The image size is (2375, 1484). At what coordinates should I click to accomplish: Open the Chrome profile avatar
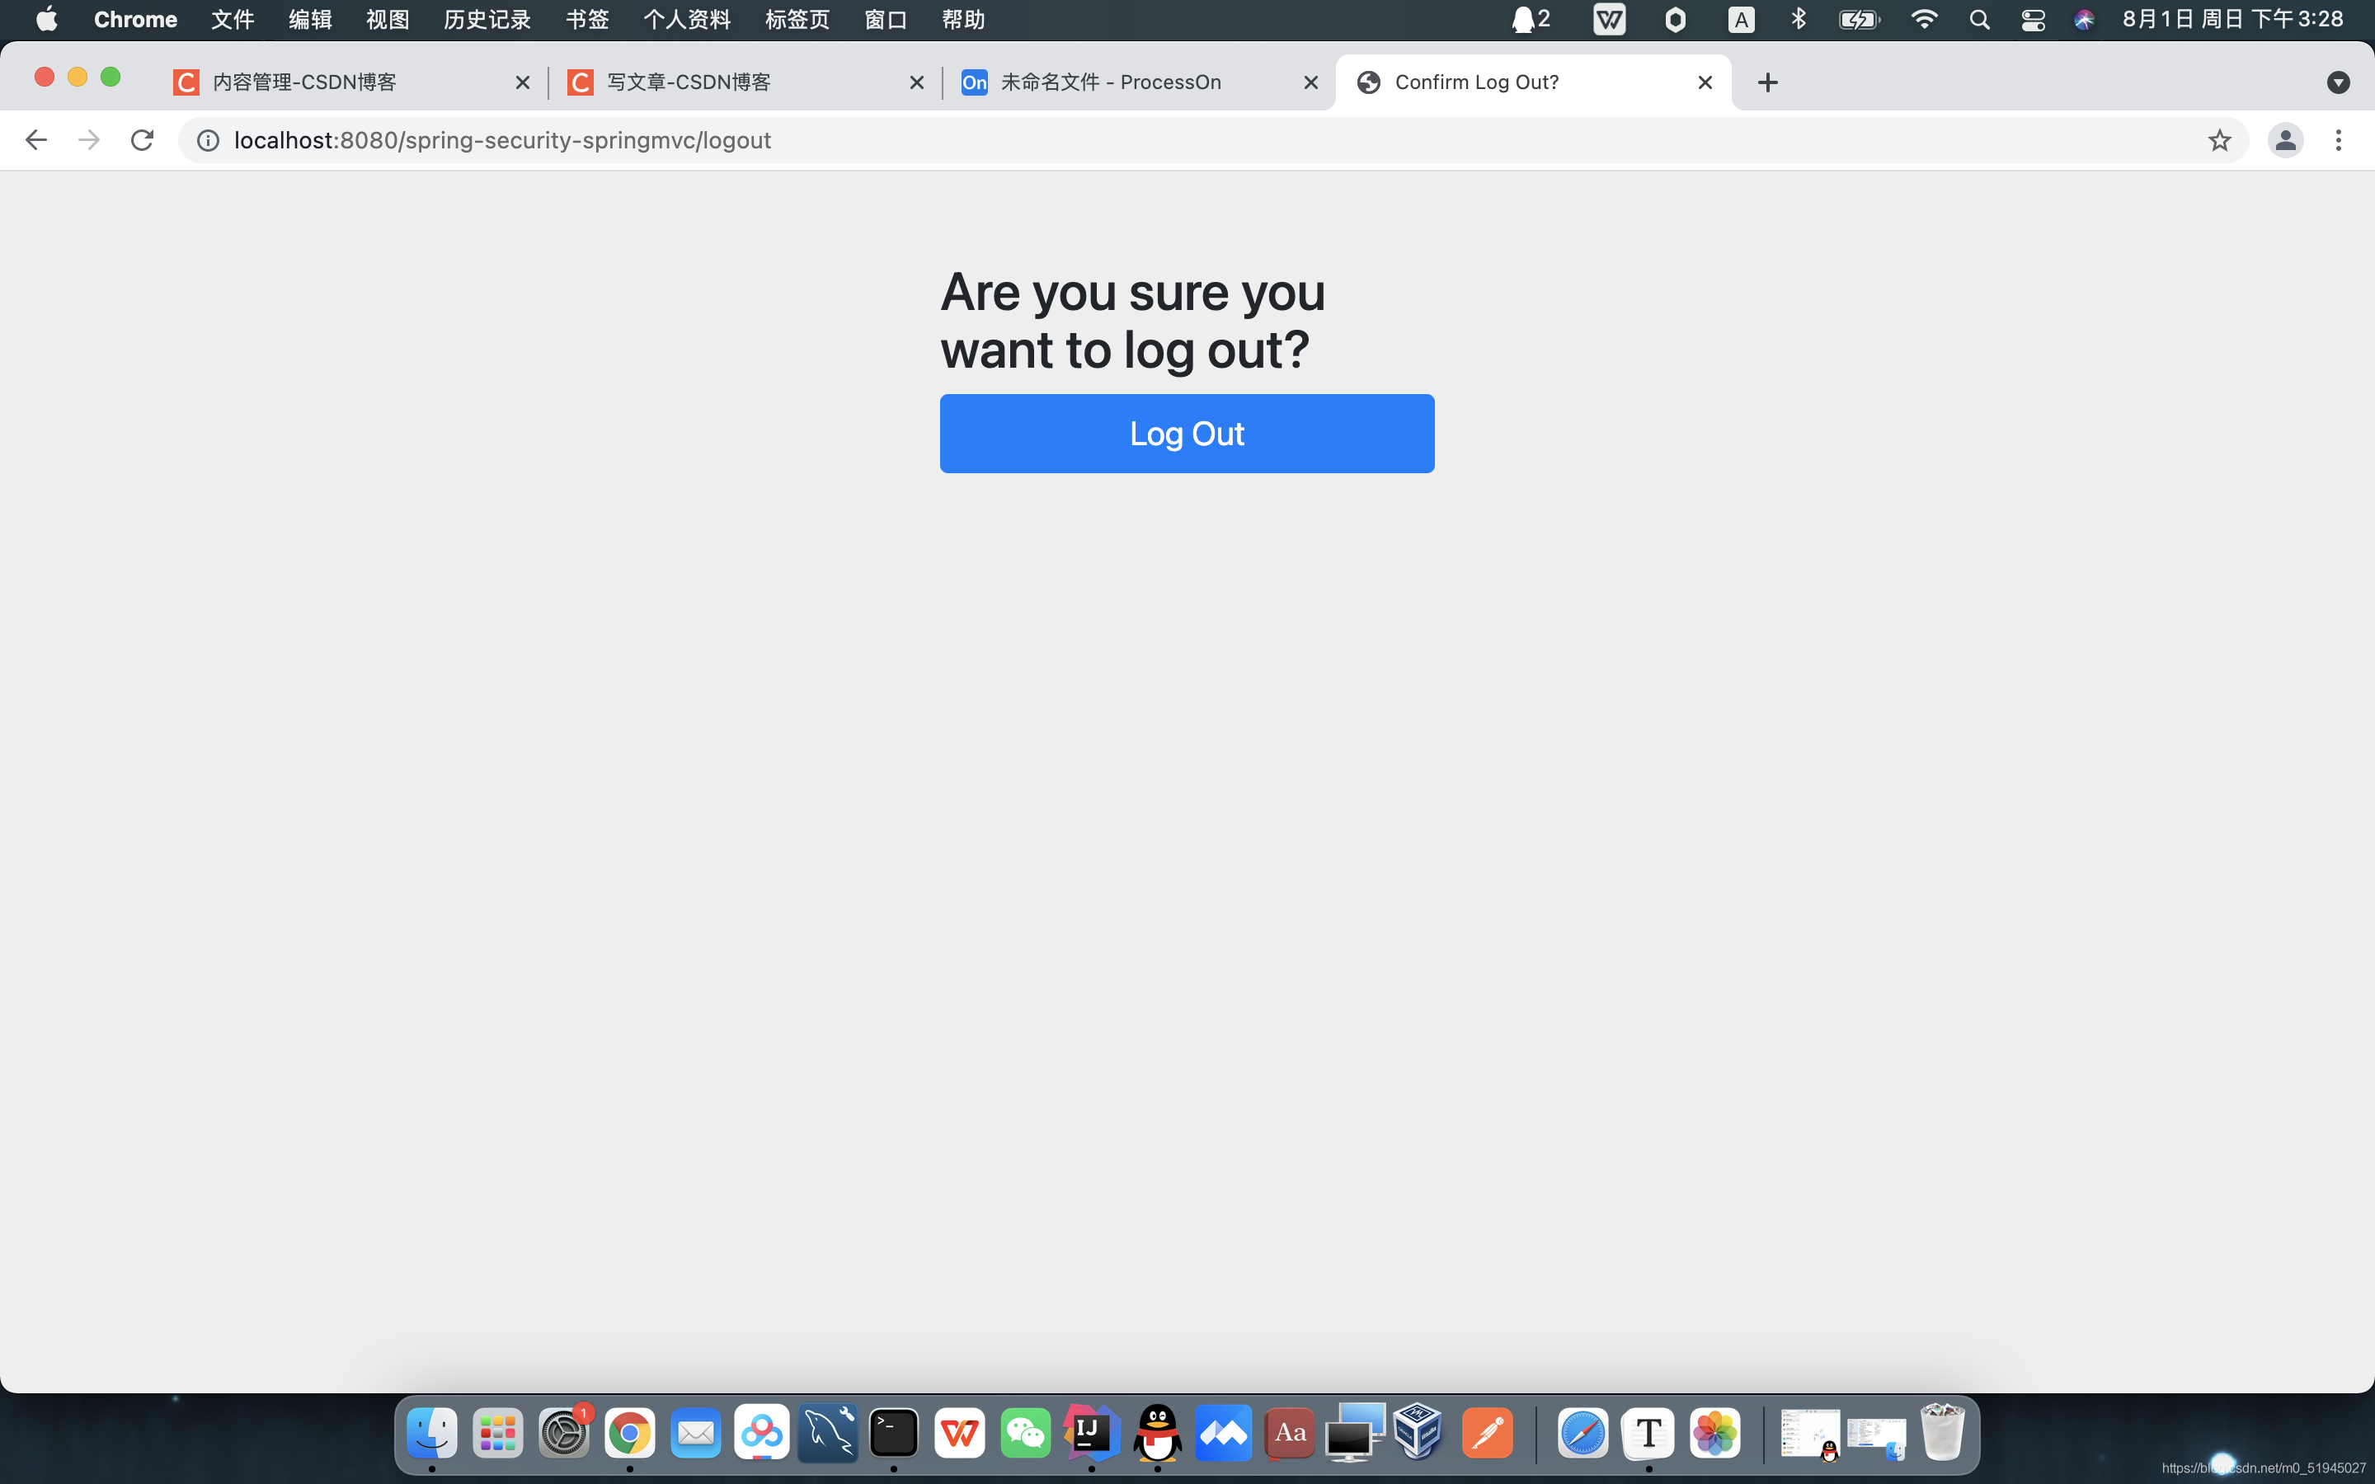tap(2285, 140)
